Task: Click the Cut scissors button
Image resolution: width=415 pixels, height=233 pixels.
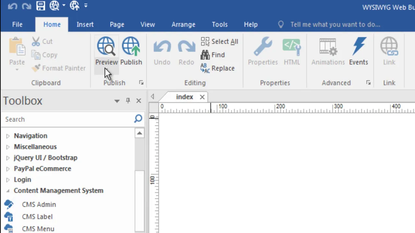Action: pos(42,41)
